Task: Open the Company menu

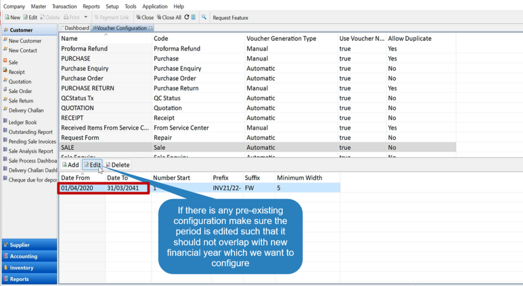Action: [x=14, y=6]
